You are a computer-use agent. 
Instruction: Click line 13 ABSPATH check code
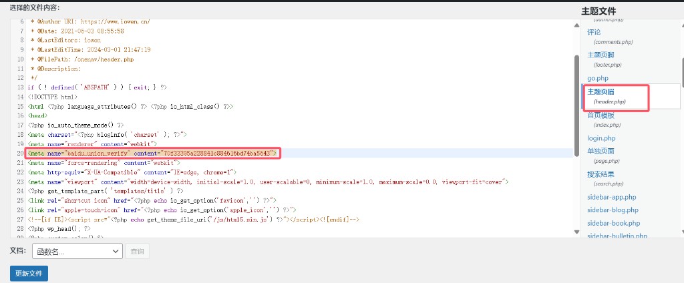pyautogui.click(x=98, y=87)
